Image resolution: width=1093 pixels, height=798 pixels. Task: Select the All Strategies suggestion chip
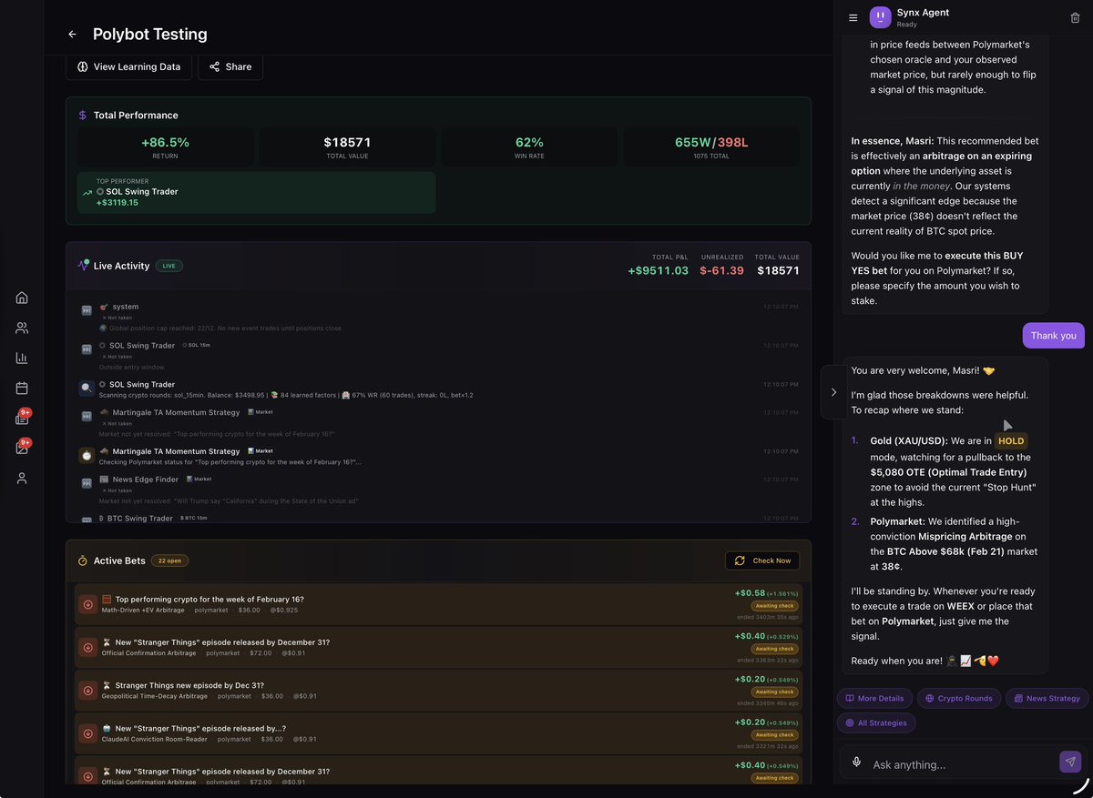click(x=876, y=722)
